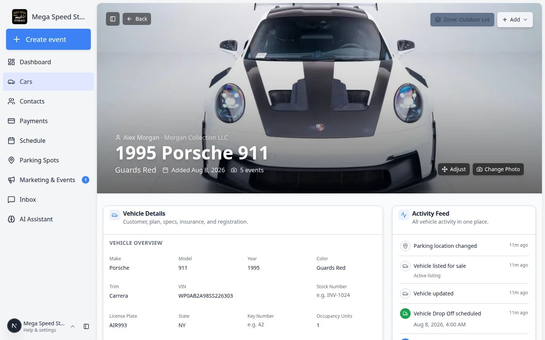Screen dimensions: 545x340
Task: Click the Change Photo button
Action: (498, 169)
